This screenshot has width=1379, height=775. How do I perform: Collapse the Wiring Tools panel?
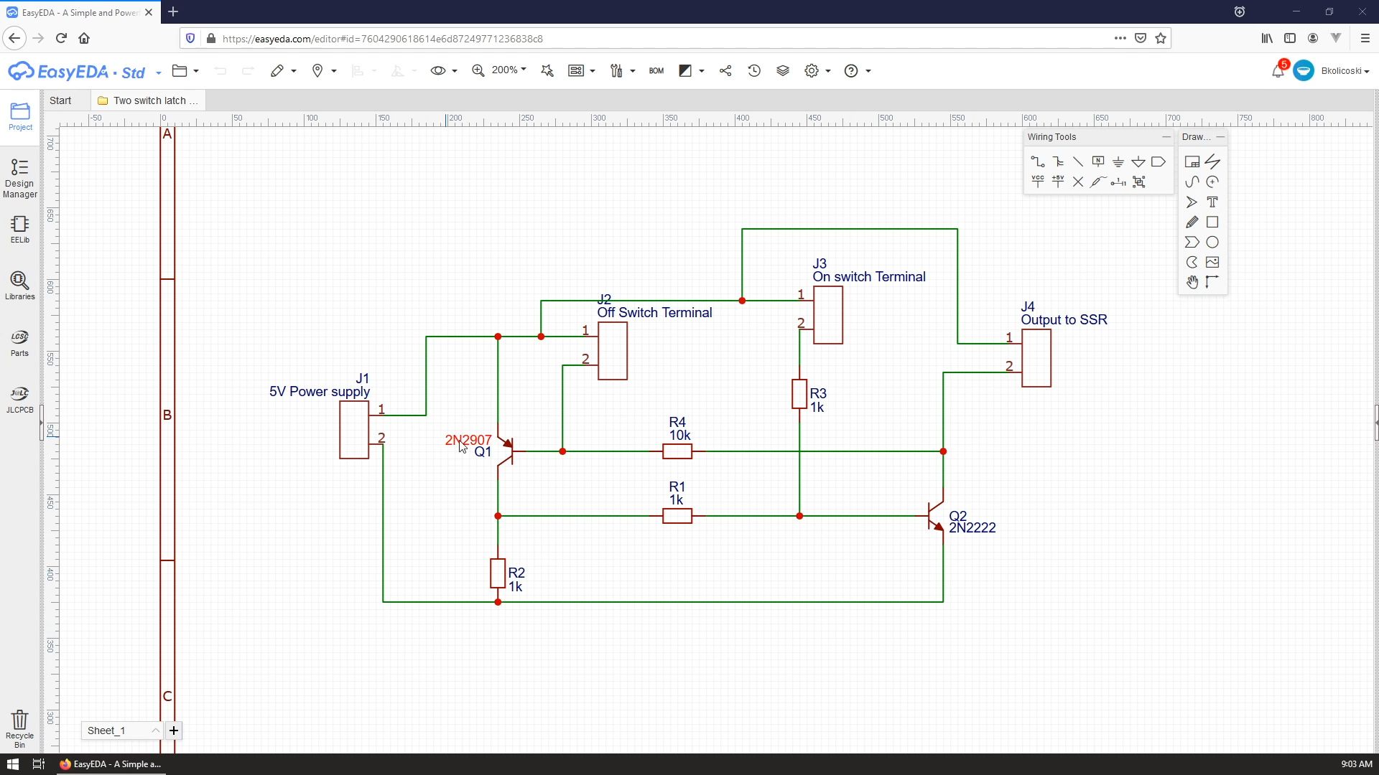click(1166, 136)
